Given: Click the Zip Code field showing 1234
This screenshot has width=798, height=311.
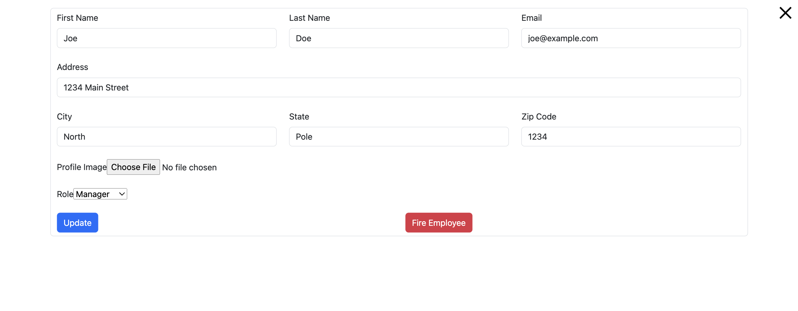Looking at the screenshot, I should click(631, 136).
